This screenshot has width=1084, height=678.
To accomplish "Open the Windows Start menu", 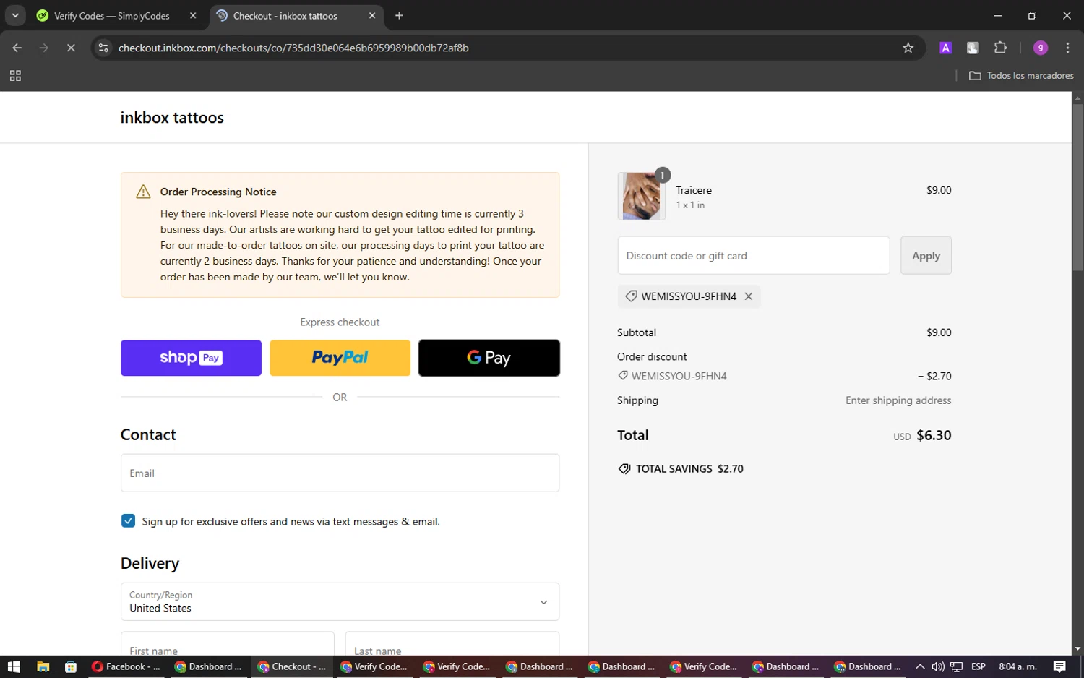I will click(14, 666).
